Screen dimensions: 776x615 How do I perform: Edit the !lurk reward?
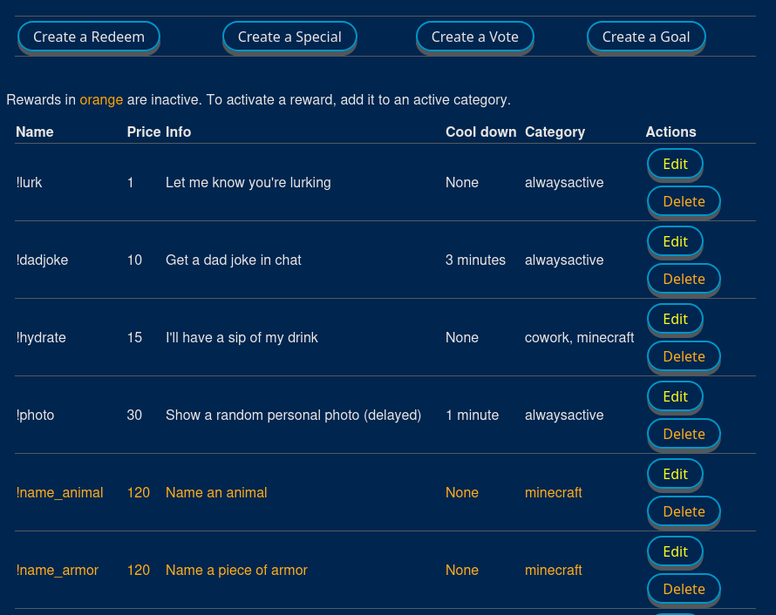(675, 164)
